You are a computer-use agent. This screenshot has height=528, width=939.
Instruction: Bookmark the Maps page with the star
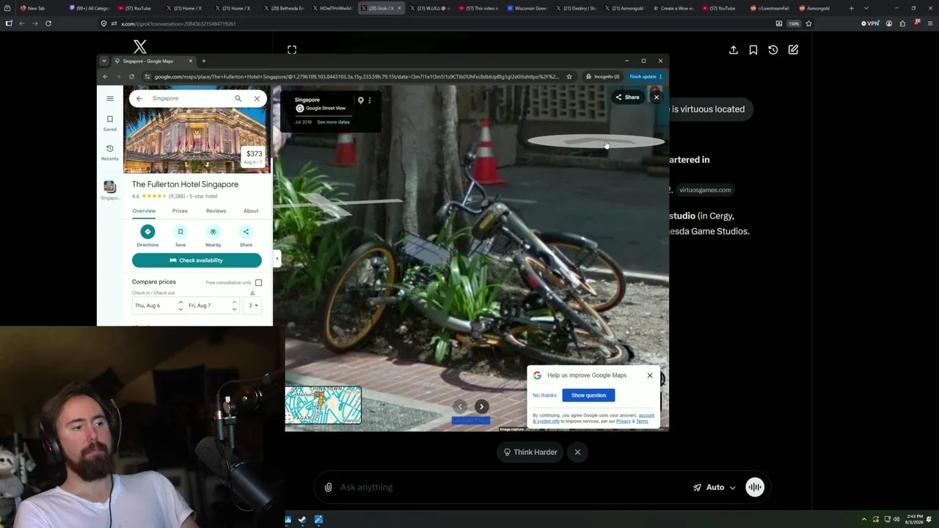569,76
